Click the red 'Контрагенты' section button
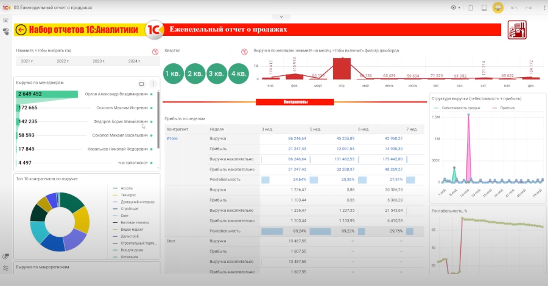Screen dimensions: 548x286 click(x=295, y=102)
